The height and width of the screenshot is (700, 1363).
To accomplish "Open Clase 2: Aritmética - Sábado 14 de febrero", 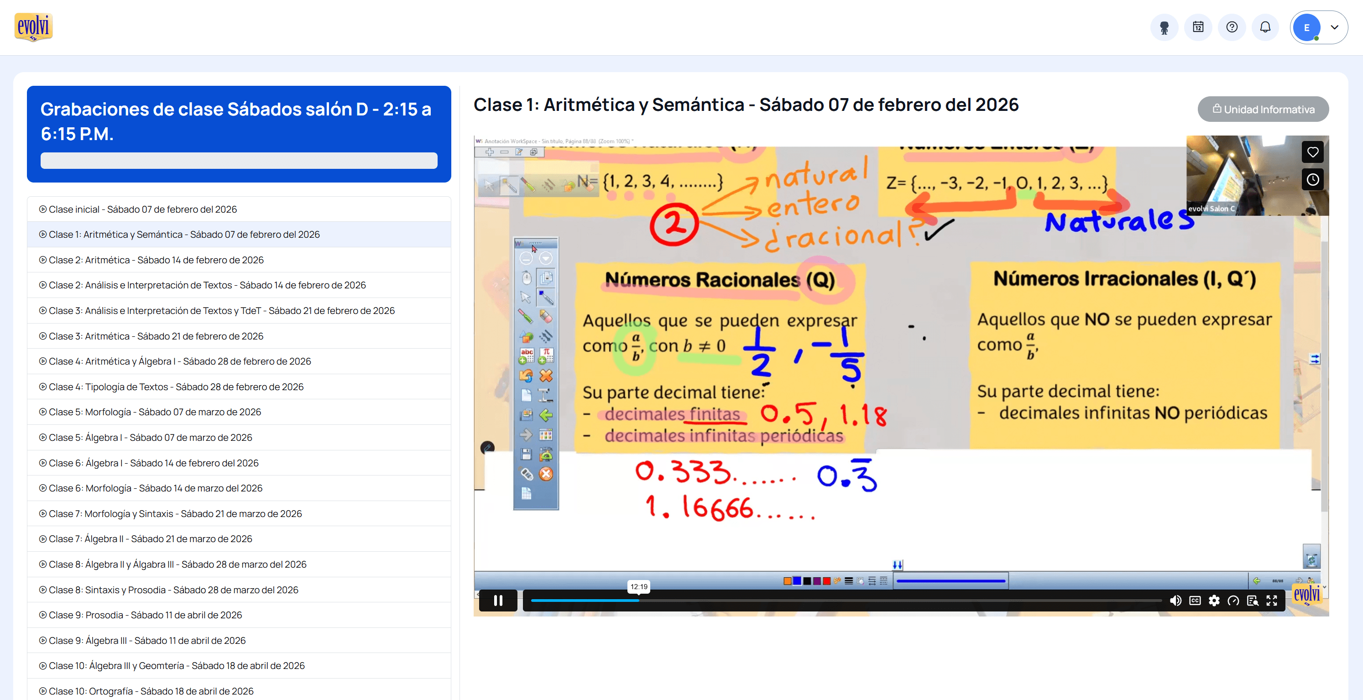I will pos(239,260).
